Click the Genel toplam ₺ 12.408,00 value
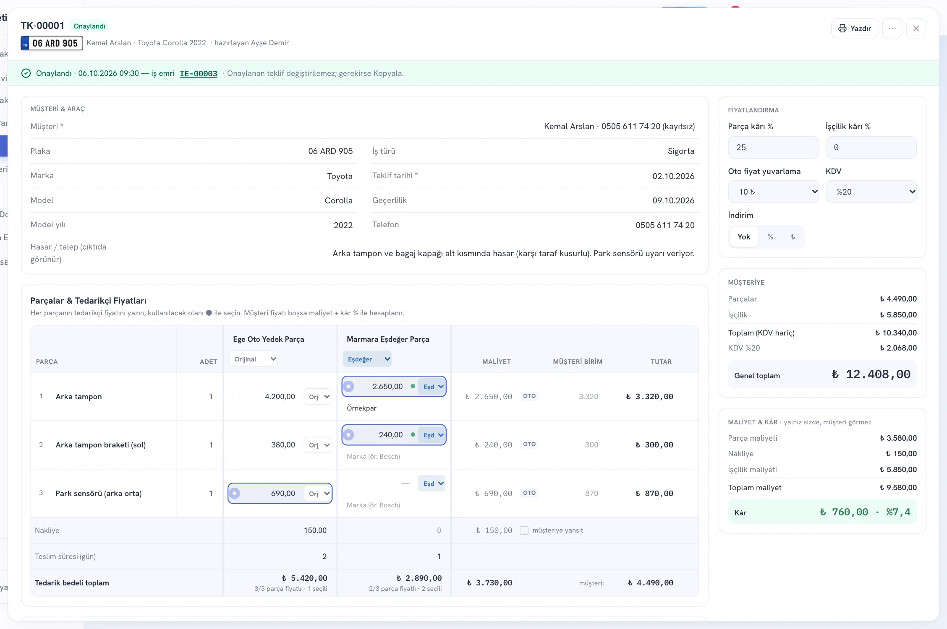Image resolution: width=947 pixels, height=629 pixels. 871,374
